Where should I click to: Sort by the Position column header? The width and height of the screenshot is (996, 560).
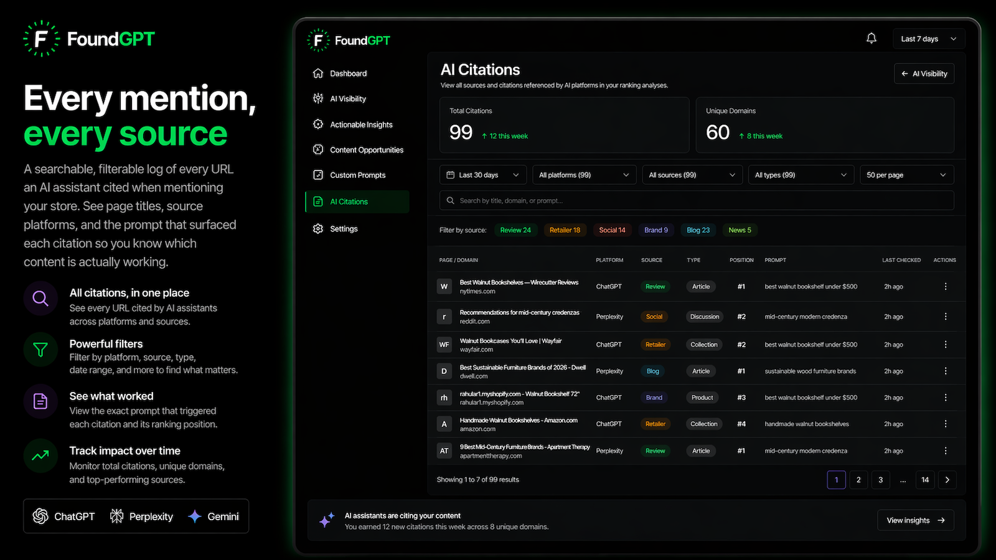(x=741, y=260)
